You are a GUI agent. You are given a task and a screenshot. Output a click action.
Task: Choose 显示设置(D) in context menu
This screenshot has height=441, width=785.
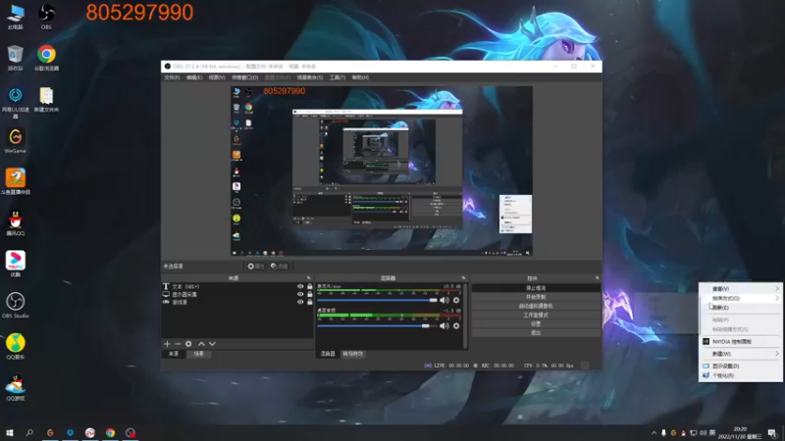[x=741, y=366]
